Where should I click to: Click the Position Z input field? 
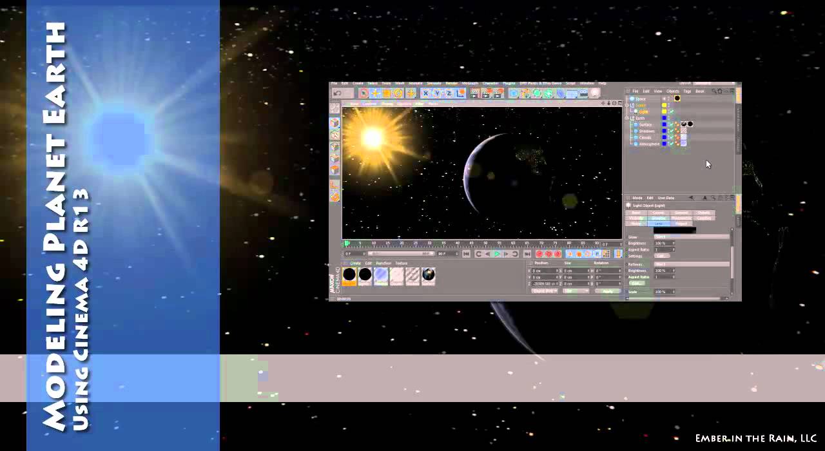tap(545, 283)
